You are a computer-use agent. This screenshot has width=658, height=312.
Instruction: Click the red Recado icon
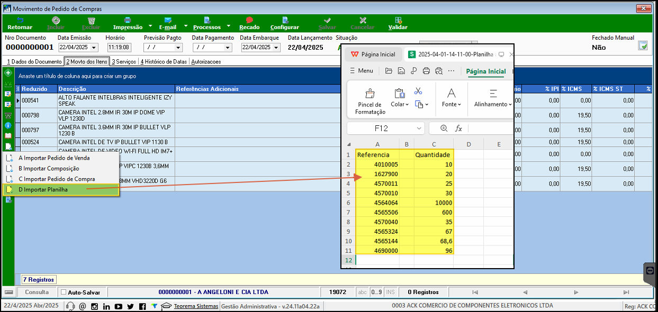point(249,20)
